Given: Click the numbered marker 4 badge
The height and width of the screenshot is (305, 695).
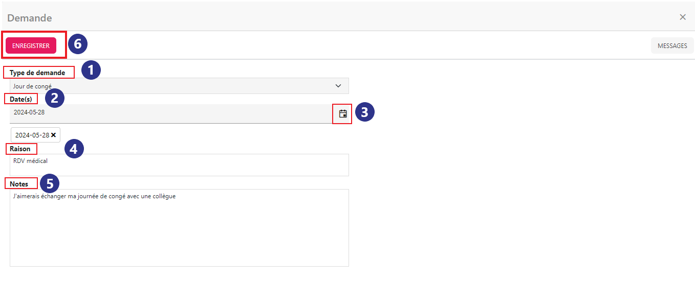Looking at the screenshot, I should pyautogui.click(x=74, y=149).
